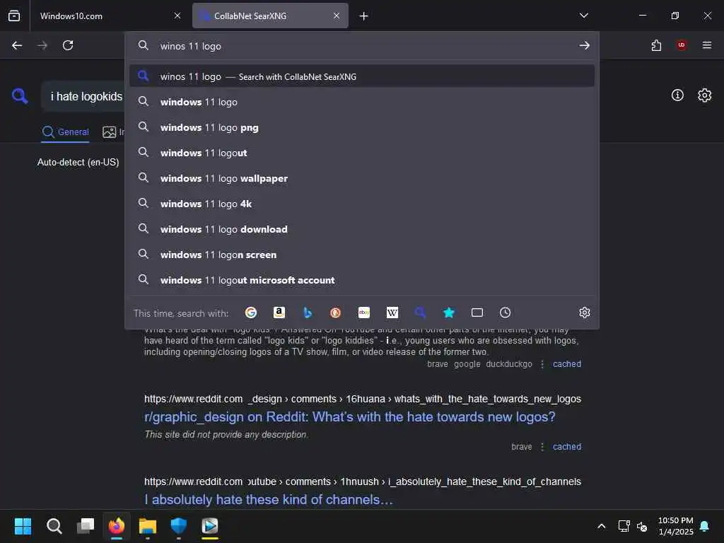Search this time with Google
The height and width of the screenshot is (543, 724).
tap(251, 313)
